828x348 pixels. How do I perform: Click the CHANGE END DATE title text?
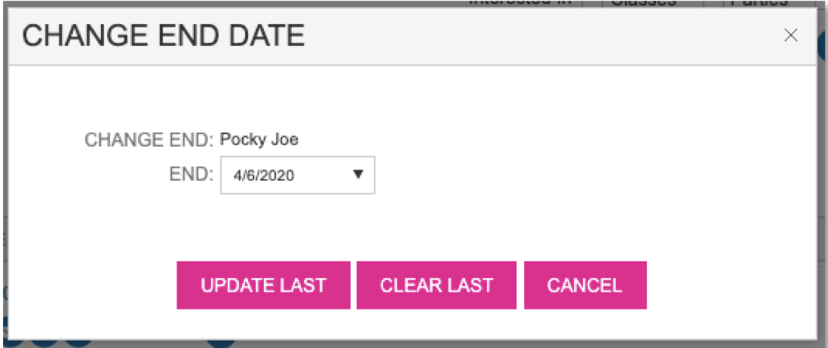point(163,35)
